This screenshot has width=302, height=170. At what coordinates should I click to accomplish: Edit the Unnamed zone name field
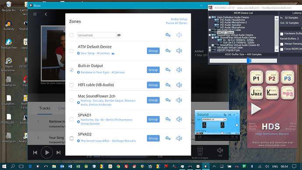click(96, 35)
